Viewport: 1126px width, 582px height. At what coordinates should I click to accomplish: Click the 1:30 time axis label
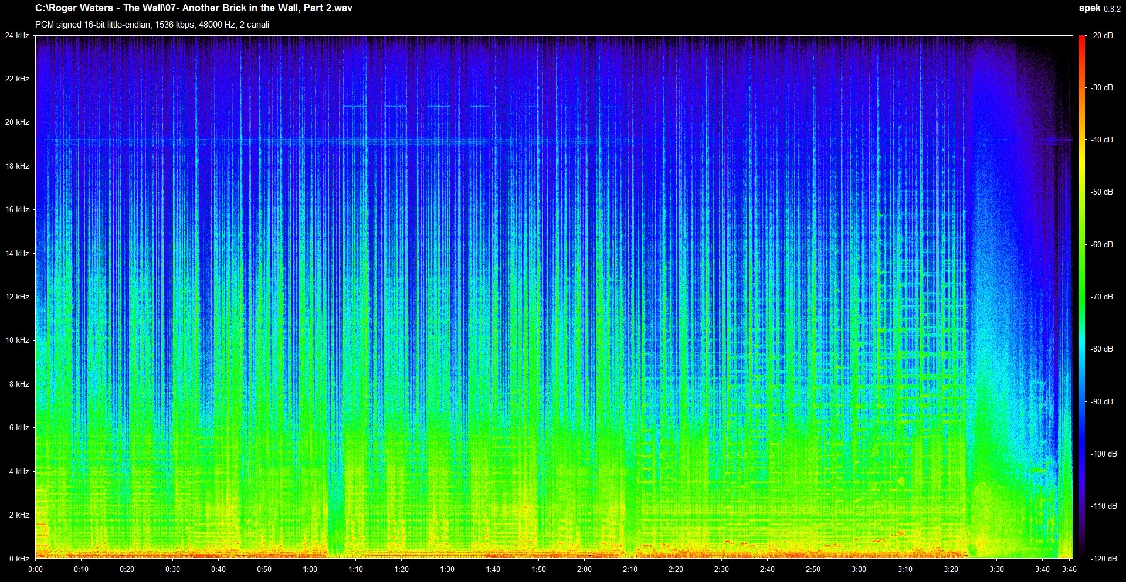click(447, 569)
